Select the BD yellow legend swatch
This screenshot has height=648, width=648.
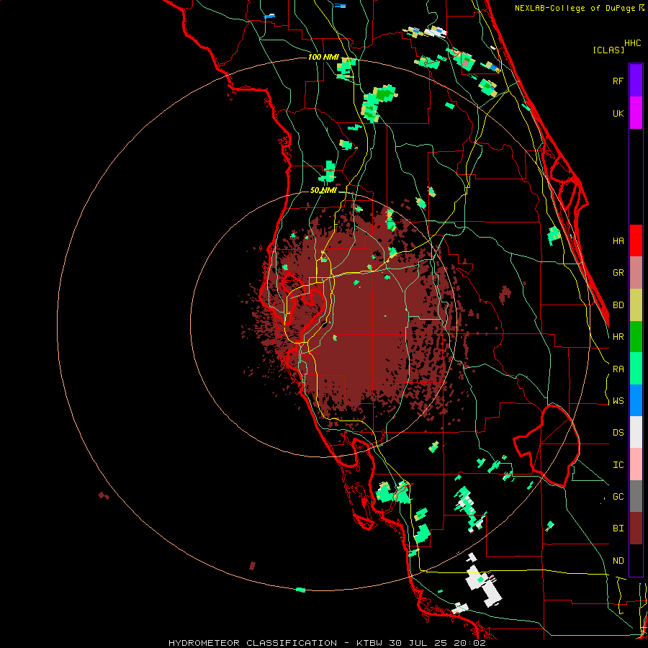point(636,305)
